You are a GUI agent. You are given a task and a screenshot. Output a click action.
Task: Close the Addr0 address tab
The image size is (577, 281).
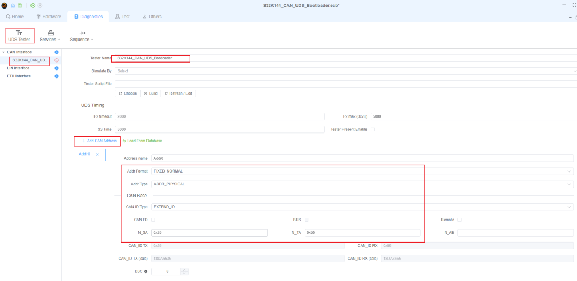pyautogui.click(x=97, y=154)
